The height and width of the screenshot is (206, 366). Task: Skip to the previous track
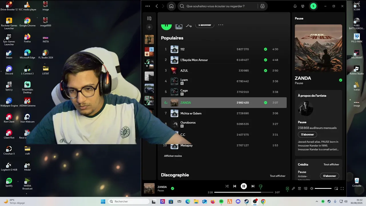coord(235,186)
